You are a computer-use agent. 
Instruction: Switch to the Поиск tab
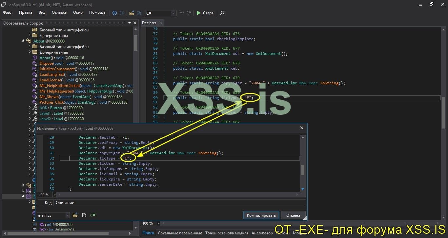pyautogui.click(x=148, y=233)
